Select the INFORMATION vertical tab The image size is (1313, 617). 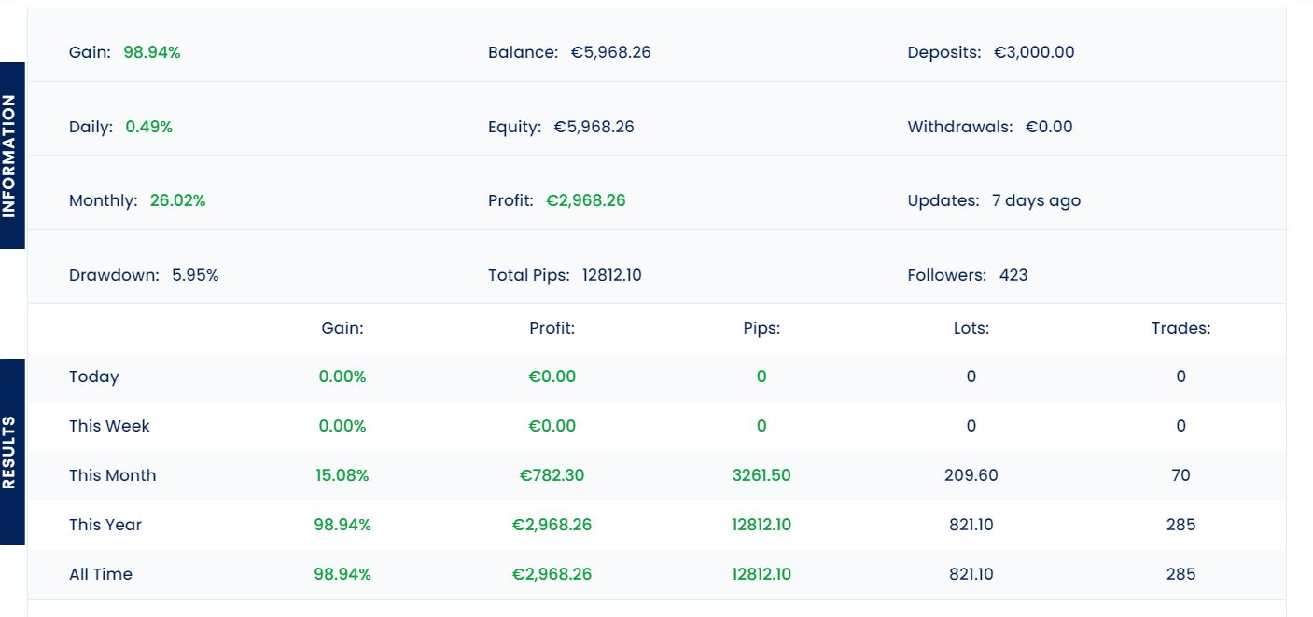coord(11,156)
